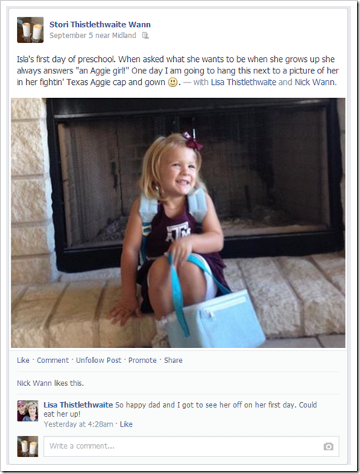Open tagged Nick Wann profile link
Screen dimensions: 360x474
point(315,83)
